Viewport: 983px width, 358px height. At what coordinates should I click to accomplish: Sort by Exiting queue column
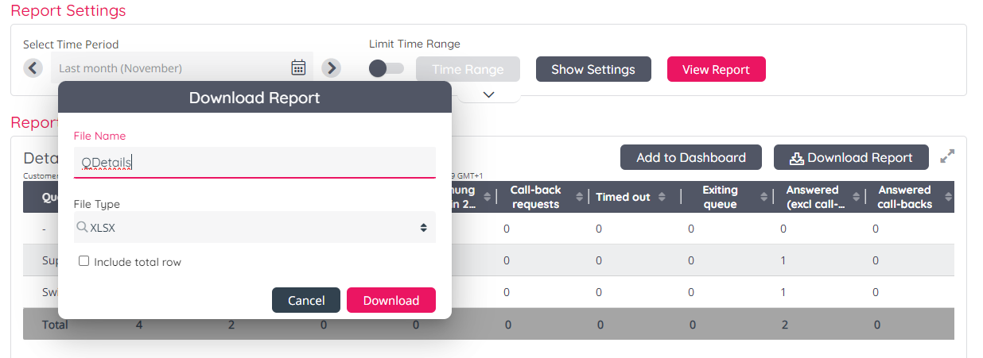(764, 197)
